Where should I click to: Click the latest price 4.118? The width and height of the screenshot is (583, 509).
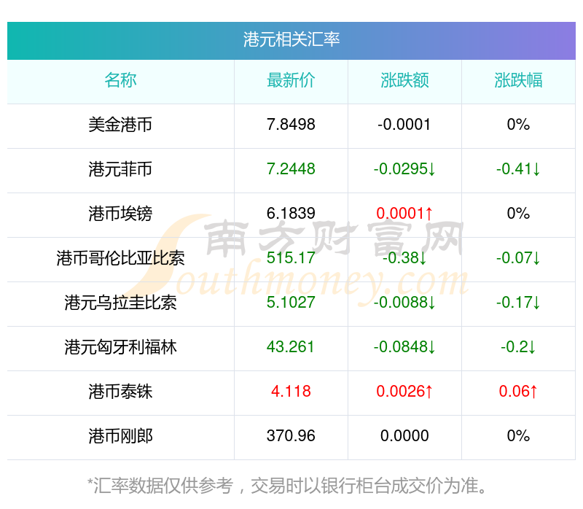coord(291,392)
